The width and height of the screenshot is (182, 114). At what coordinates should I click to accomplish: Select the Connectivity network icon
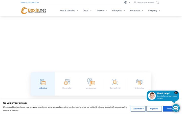coord(115,82)
